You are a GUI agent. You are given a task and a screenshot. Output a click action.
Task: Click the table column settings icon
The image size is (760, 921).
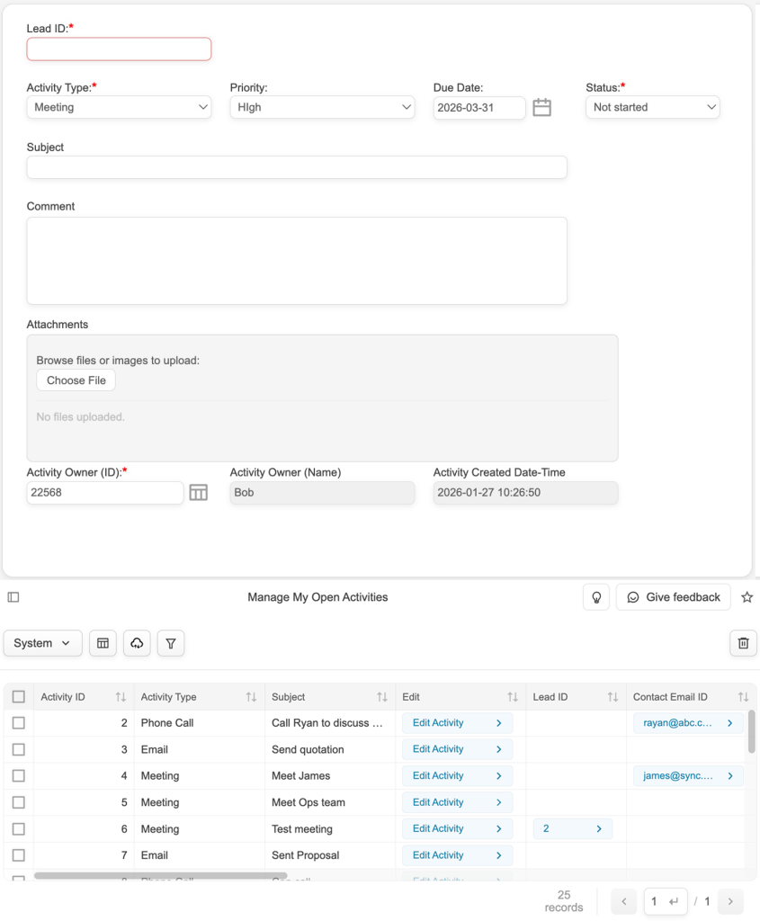[x=103, y=643]
